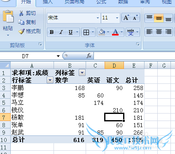This screenshot has width=175, height=154.
Task: Open underline style dropdown arrow
Action: pyautogui.click(x=77, y=32)
